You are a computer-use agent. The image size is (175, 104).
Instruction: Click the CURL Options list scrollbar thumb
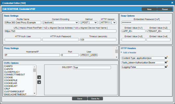(34, 70)
